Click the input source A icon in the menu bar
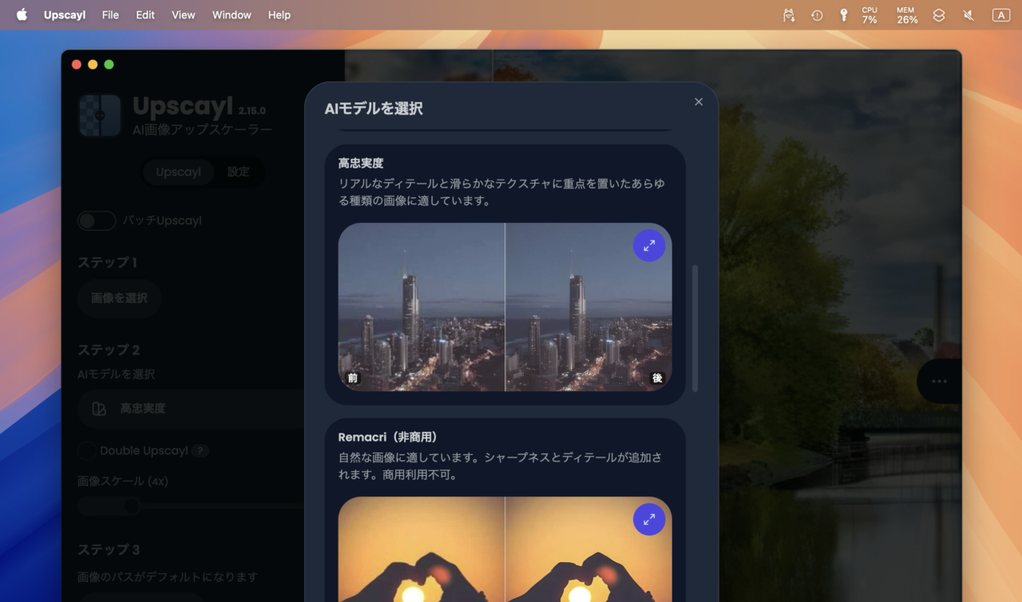The width and height of the screenshot is (1022, 602). (x=1000, y=14)
